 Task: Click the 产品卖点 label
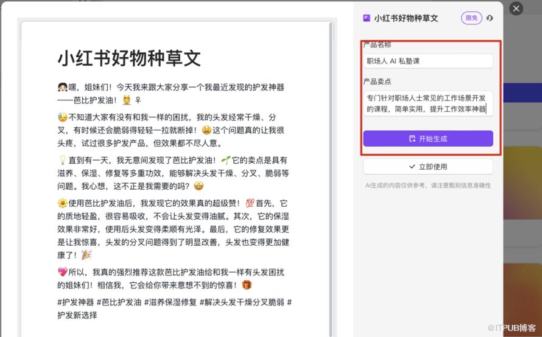377,82
